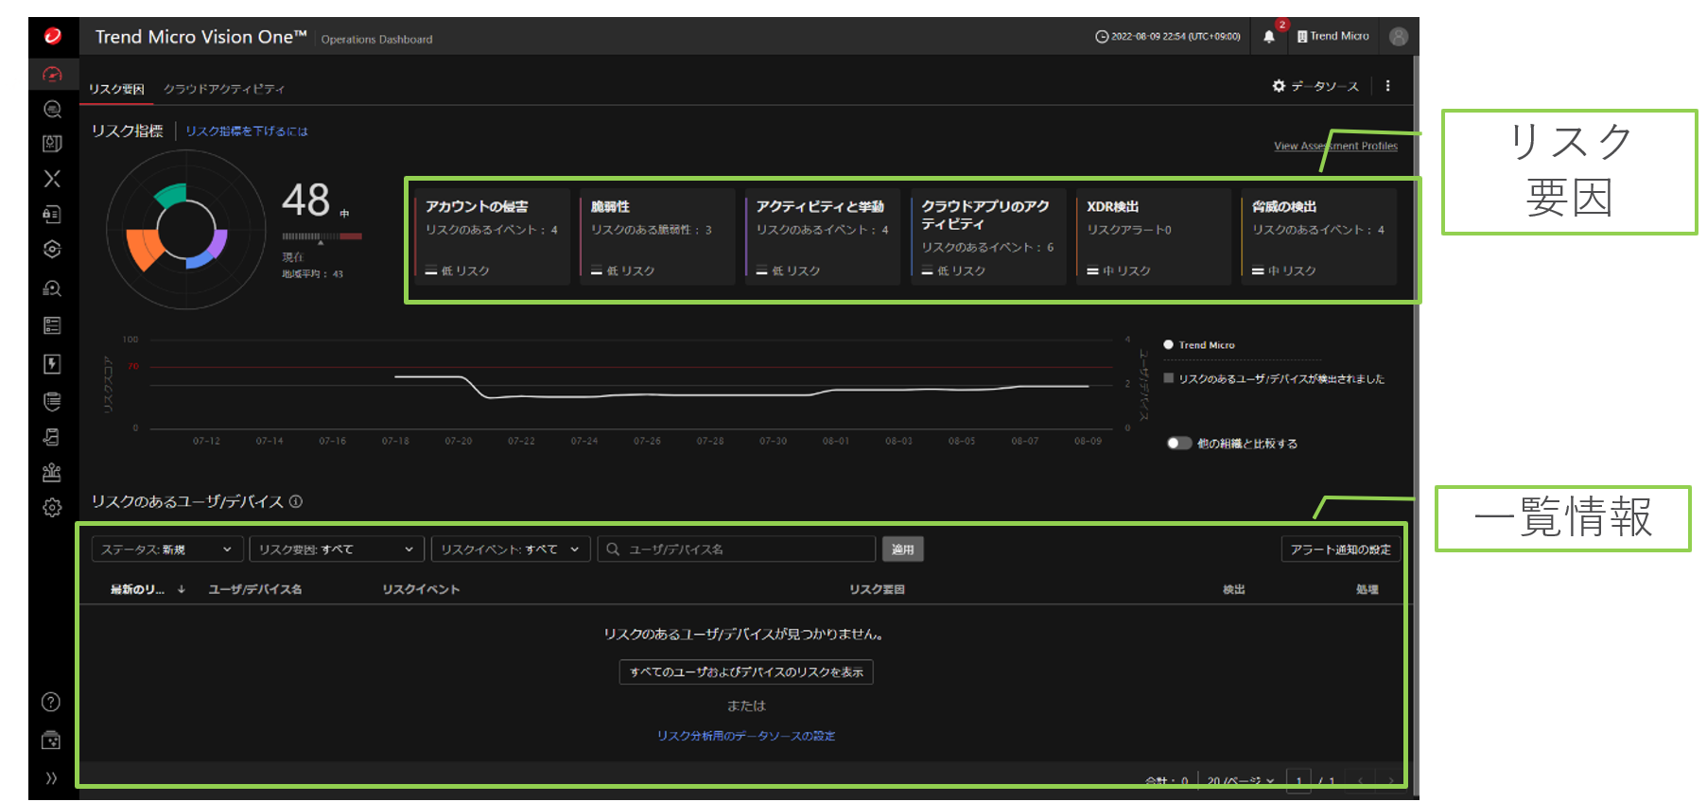The width and height of the screenshot is (1707, 802).
Task: Open the settings gear in left sidebar
Action: click(x=52, y=508)
